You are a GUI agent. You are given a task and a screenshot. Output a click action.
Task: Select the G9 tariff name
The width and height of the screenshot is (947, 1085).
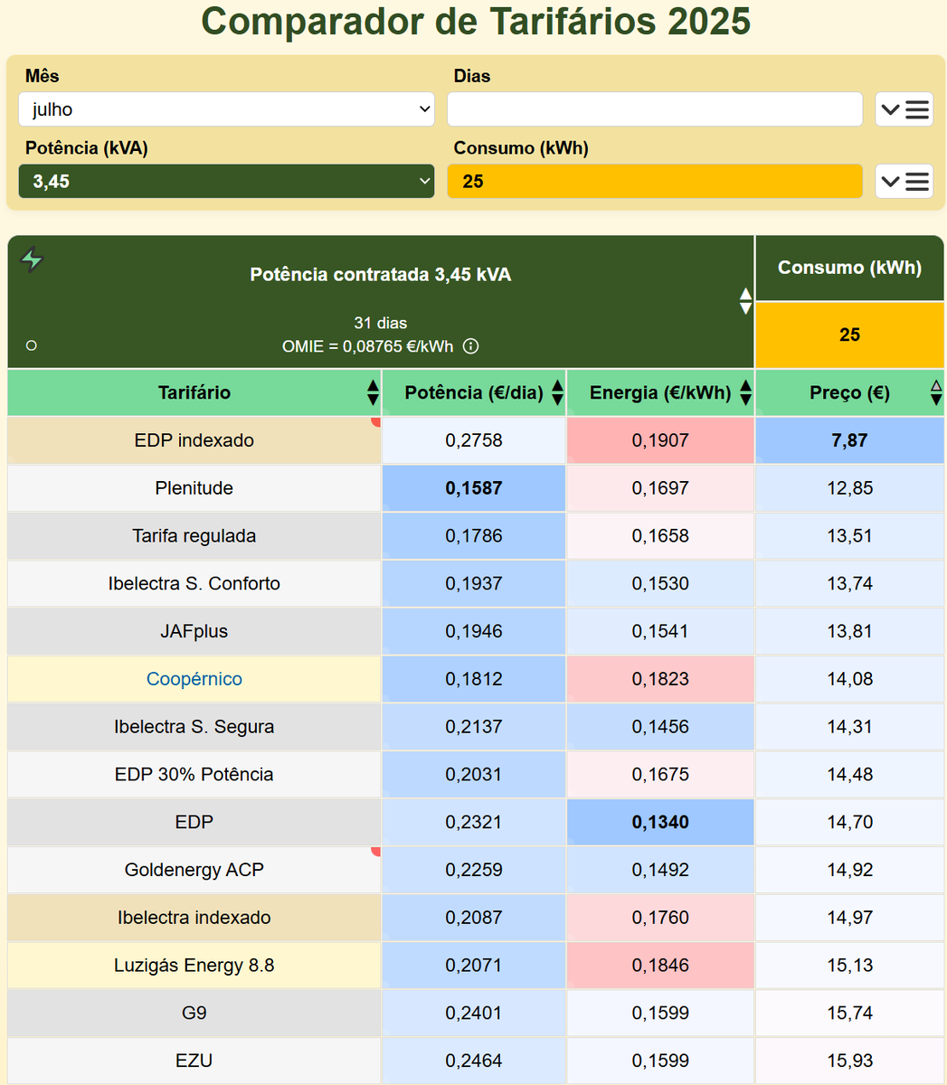(x=194, y=1014)
